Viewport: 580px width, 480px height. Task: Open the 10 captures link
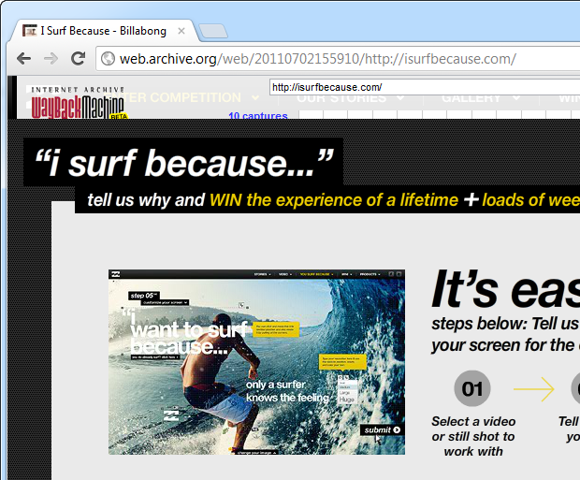258,116
